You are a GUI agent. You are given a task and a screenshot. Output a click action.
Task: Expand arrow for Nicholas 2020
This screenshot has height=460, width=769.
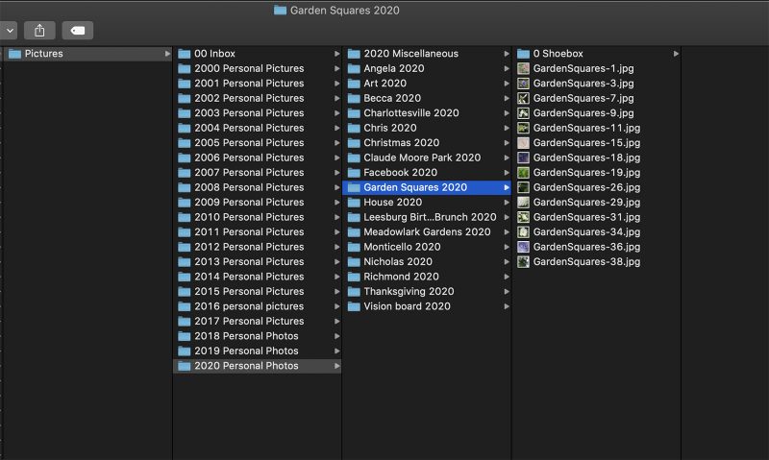point(507,261)
